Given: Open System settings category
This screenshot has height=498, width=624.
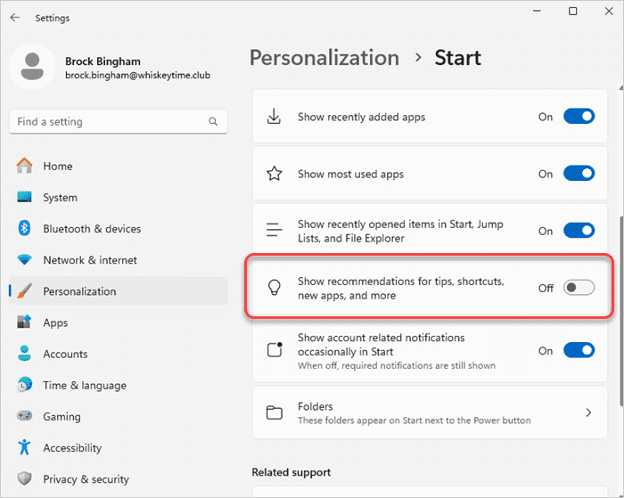Looking at the screenshot, I should point(119,197).
